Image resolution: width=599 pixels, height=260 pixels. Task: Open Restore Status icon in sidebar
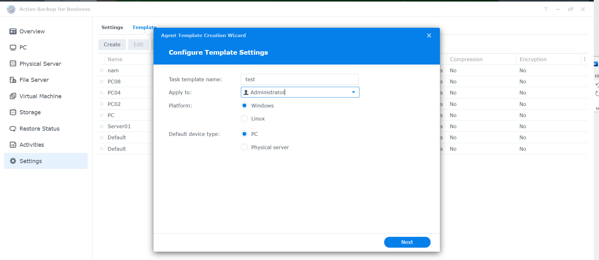coord(13,128)
